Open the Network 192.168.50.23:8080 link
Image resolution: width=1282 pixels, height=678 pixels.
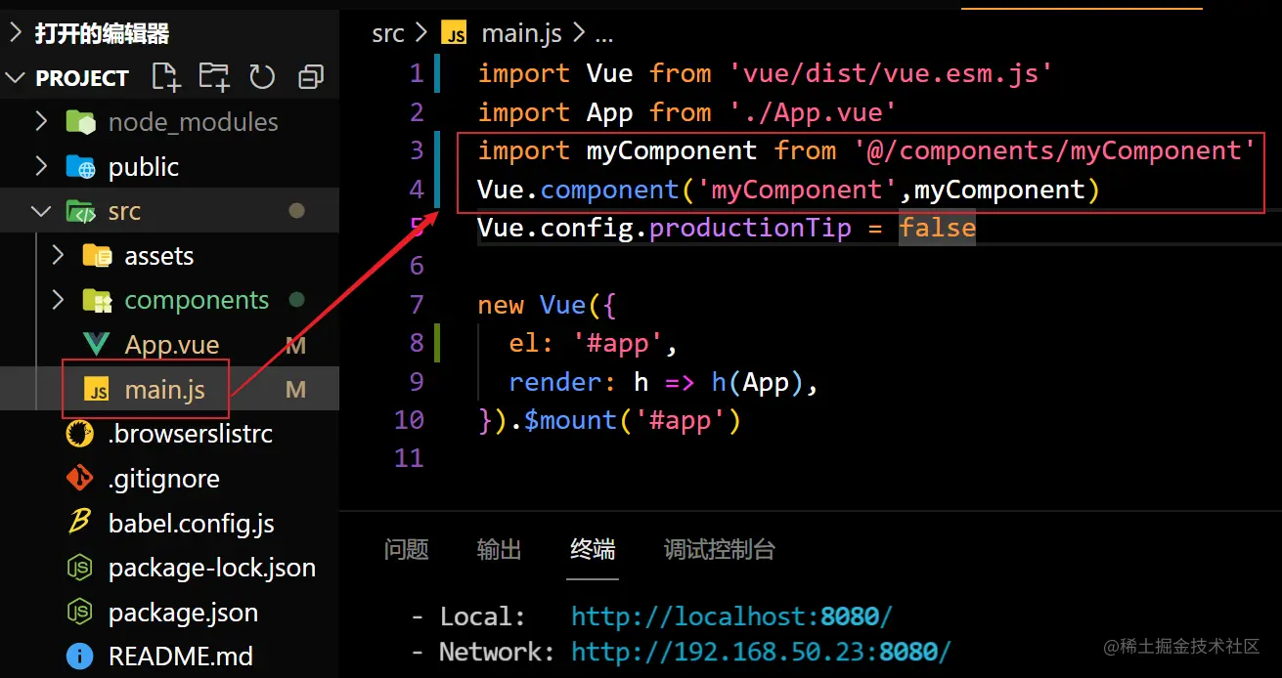click(x=761, y=652)
